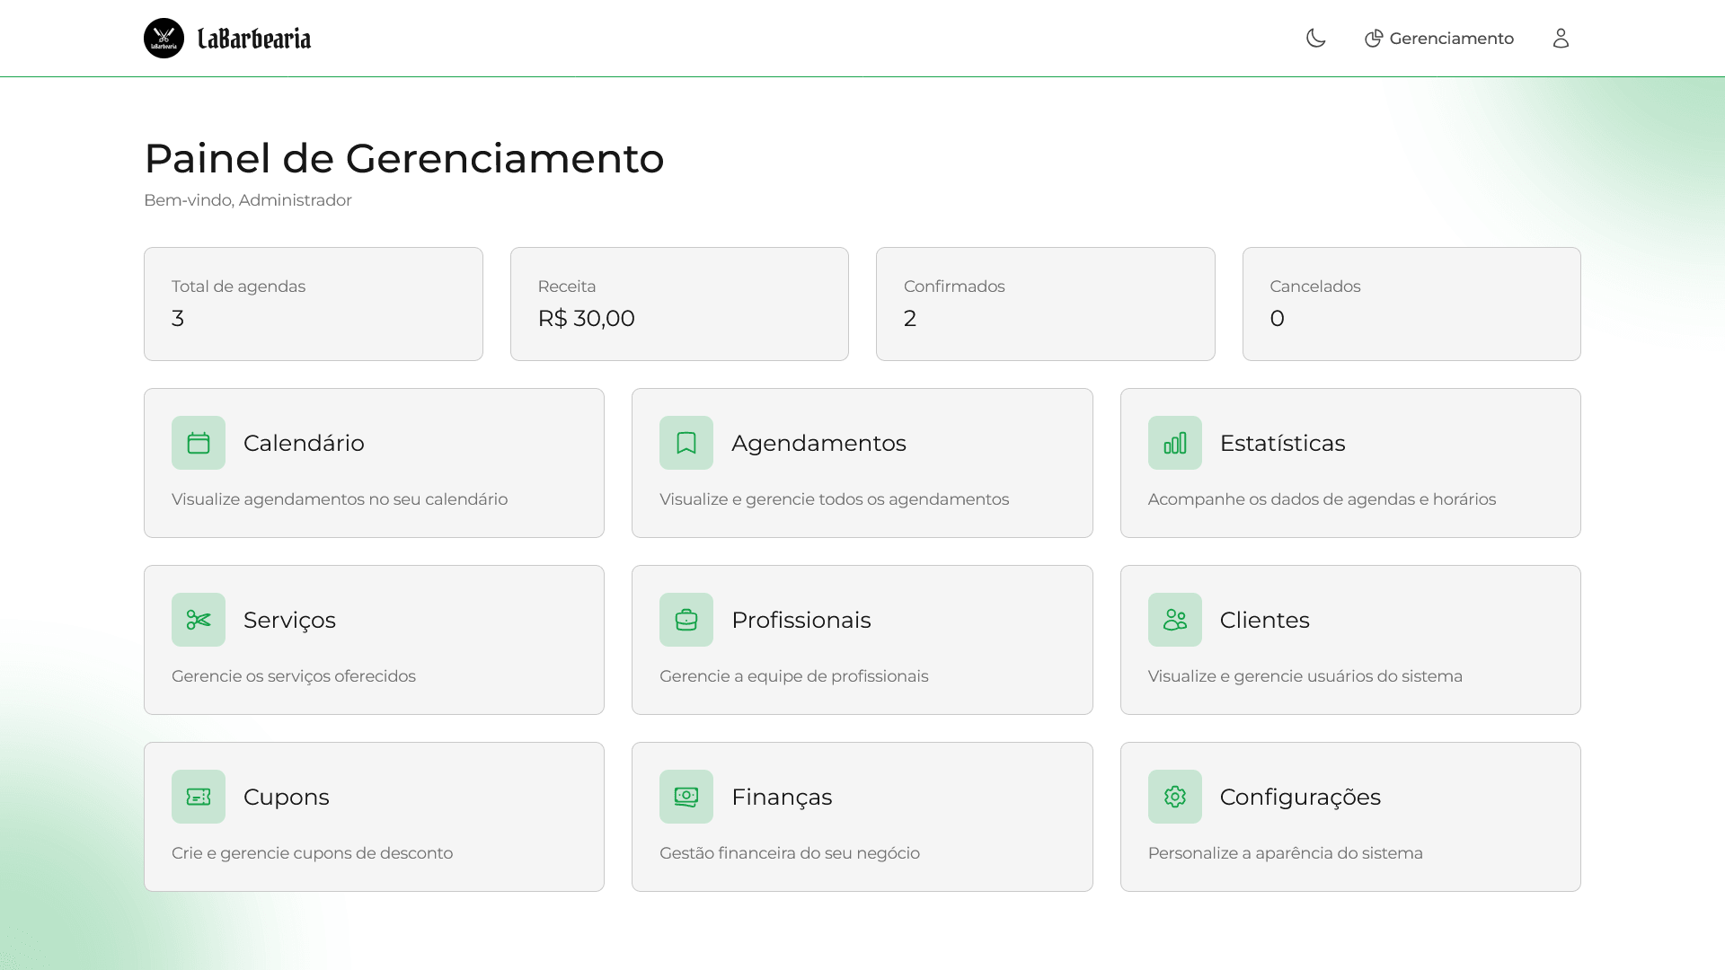Click the Estatísticas bar chart icon
The height and width of the screenshot is (970, 1725).
point(1175,443)
